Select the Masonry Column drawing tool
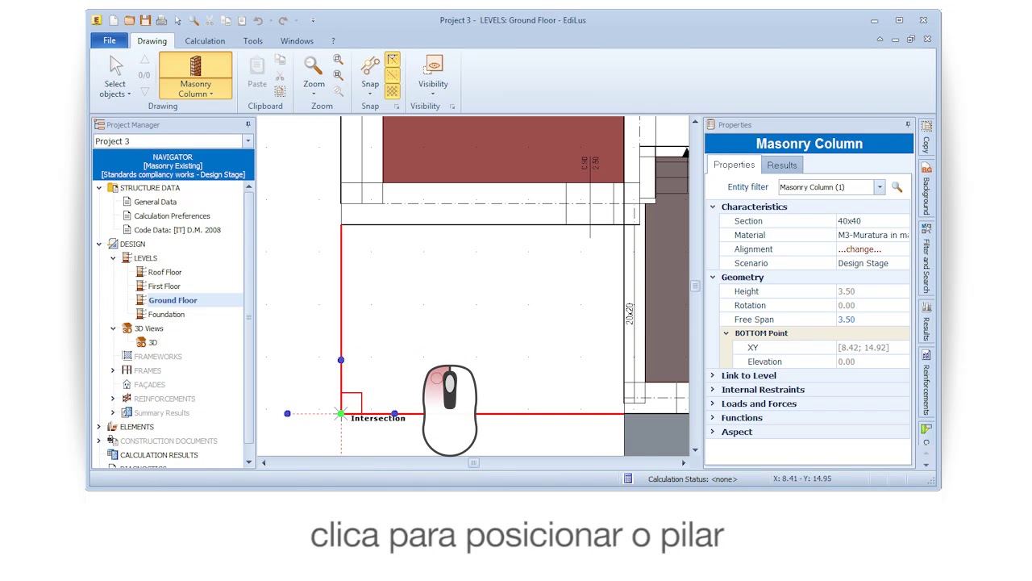The height and width of the screenshot is (581, 1032). pos(195,76)
